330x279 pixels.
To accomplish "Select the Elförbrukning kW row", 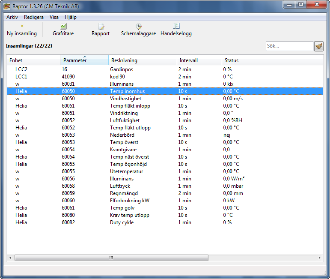I will [x=165, y=201].
